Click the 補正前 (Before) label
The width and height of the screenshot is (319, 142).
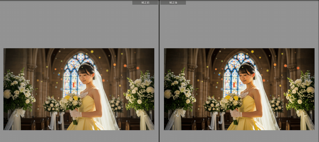tap(145, 3)
